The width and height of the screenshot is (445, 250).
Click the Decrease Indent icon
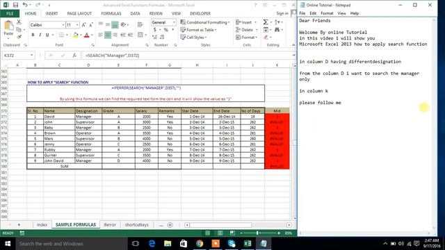point(123,35)
